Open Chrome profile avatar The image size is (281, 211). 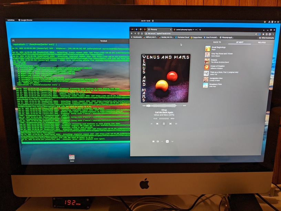[270, 34]
